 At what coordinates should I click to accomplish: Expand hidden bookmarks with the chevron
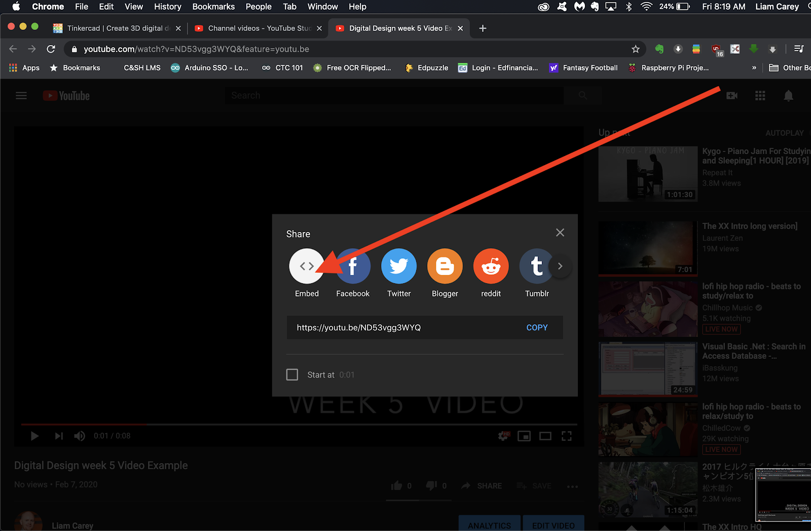tap(754, 68)
